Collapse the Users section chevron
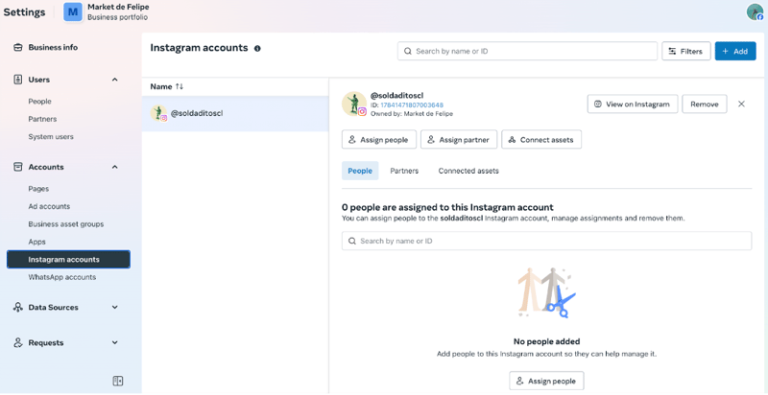Image resolution: width=768 pixels, height=395 pixels. pos(114,80)
